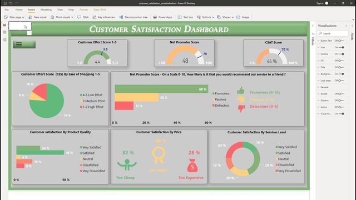Click the Power Apps icon
The width and height of the screenshot is (356, 200).
[155, 17]
